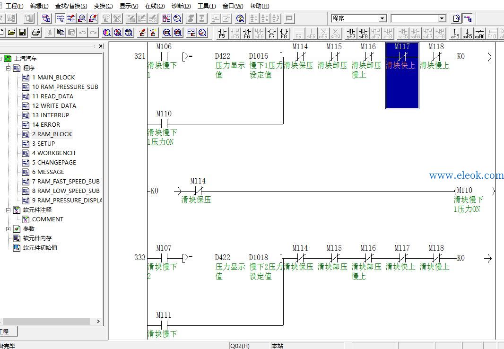The width and height of the screenshot is (504, 349).
Task: Click the Find instruction magnifier icon
Action: coord(118,32)
